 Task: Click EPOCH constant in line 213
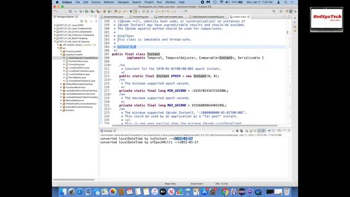pyautogui.click(x=176, y=76)
